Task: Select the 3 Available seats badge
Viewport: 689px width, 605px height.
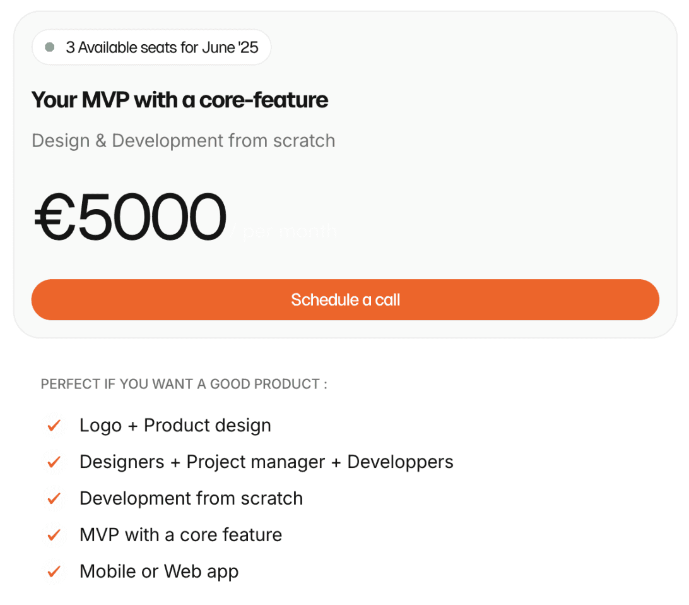Action: coord(151,47)
